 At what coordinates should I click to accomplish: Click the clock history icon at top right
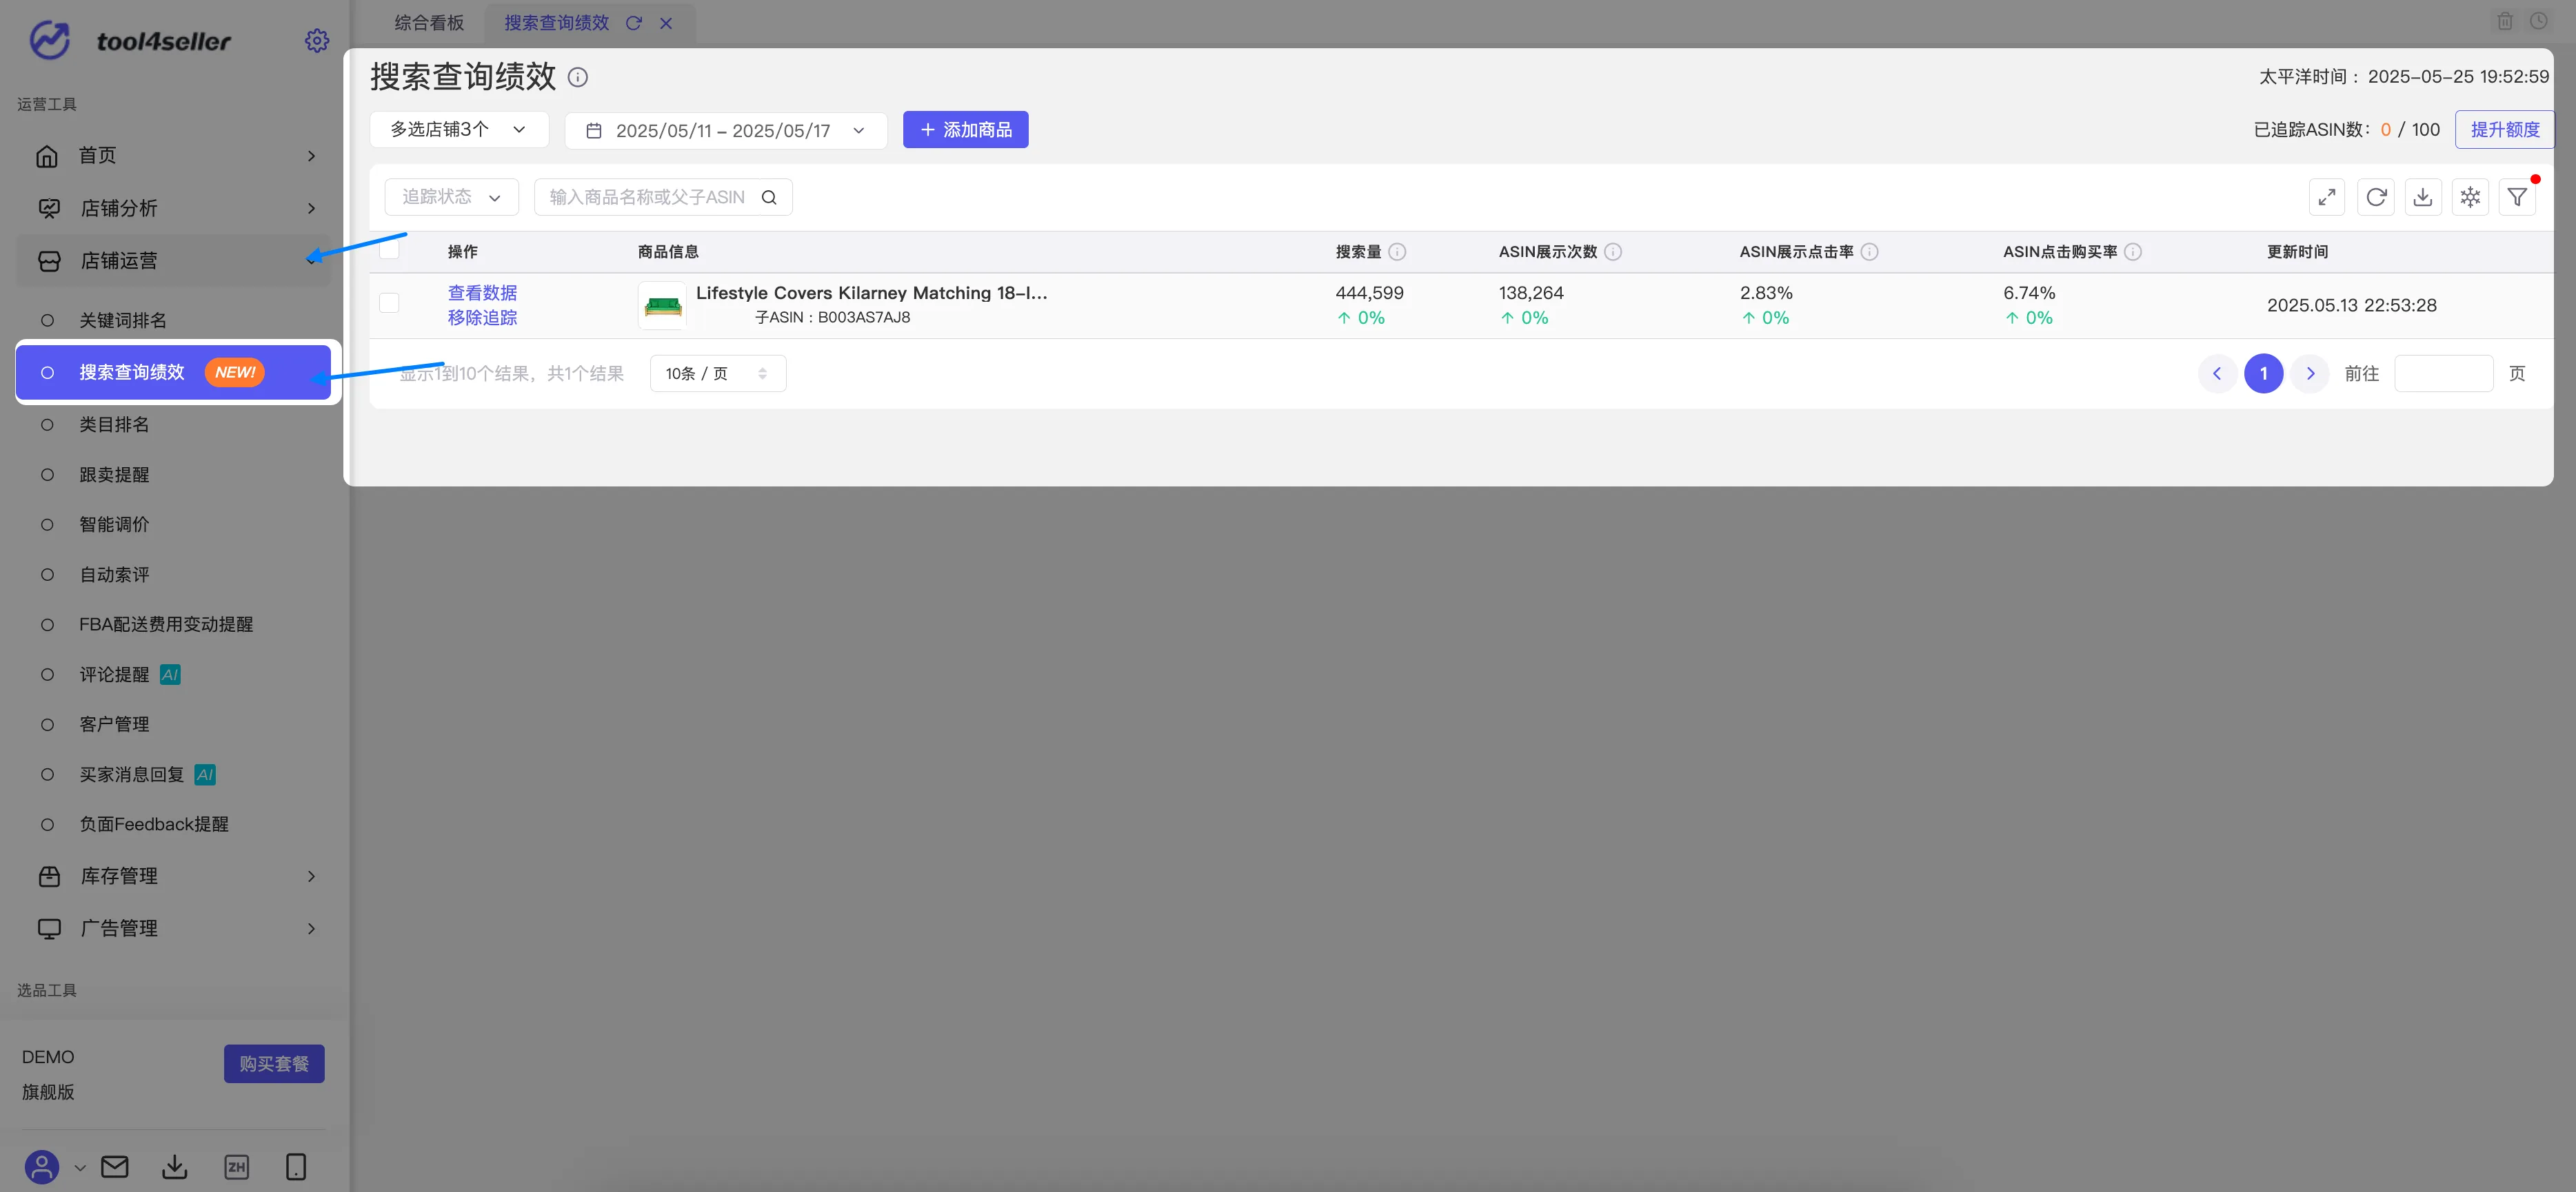click(2539, 21)
